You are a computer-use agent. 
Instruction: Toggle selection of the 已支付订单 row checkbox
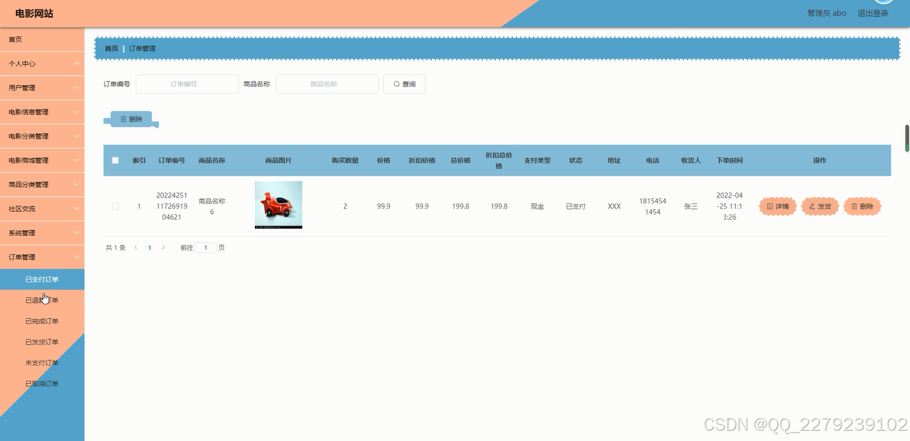[115, 206]
